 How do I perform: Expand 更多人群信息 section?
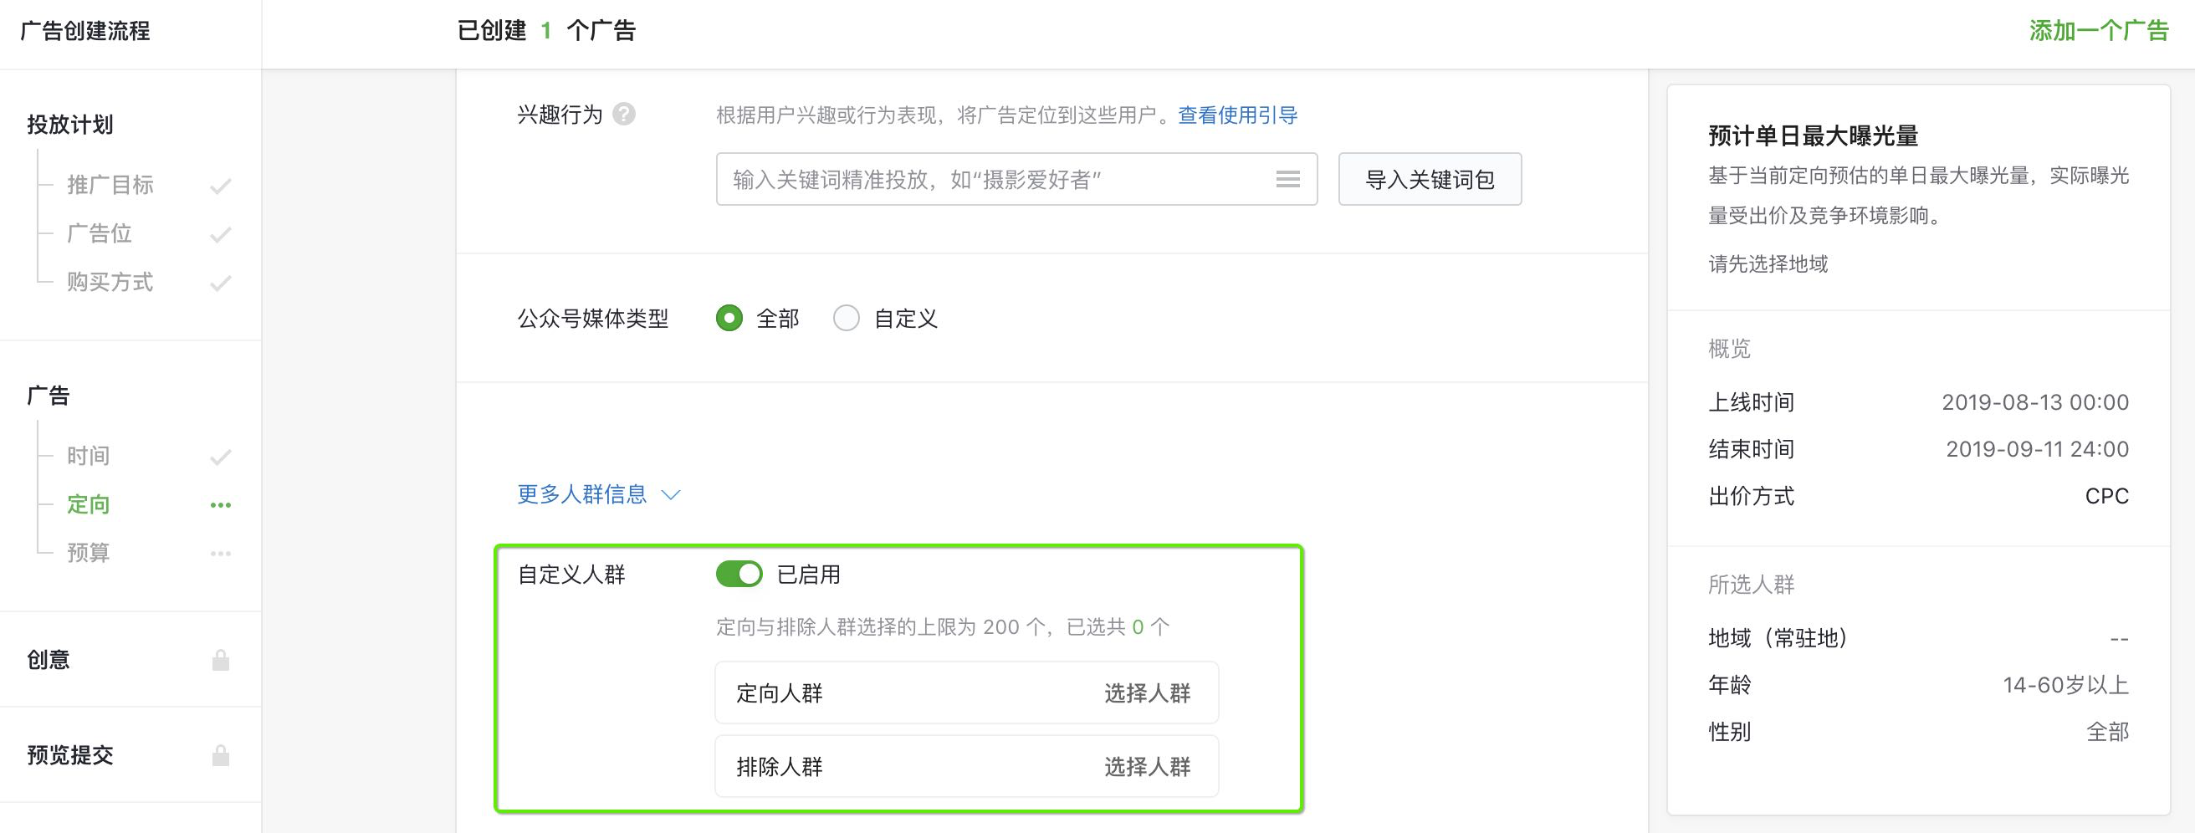(x=598, y=494)
